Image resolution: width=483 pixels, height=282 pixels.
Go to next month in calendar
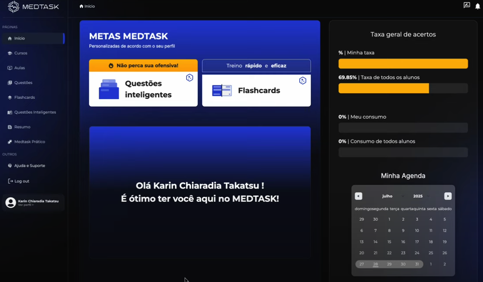coord(448,196)
